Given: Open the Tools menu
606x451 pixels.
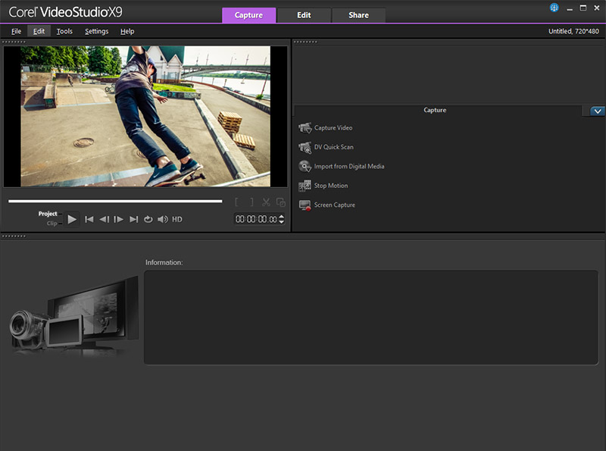Looking at the screenshot, I should [x=64, y=31].
